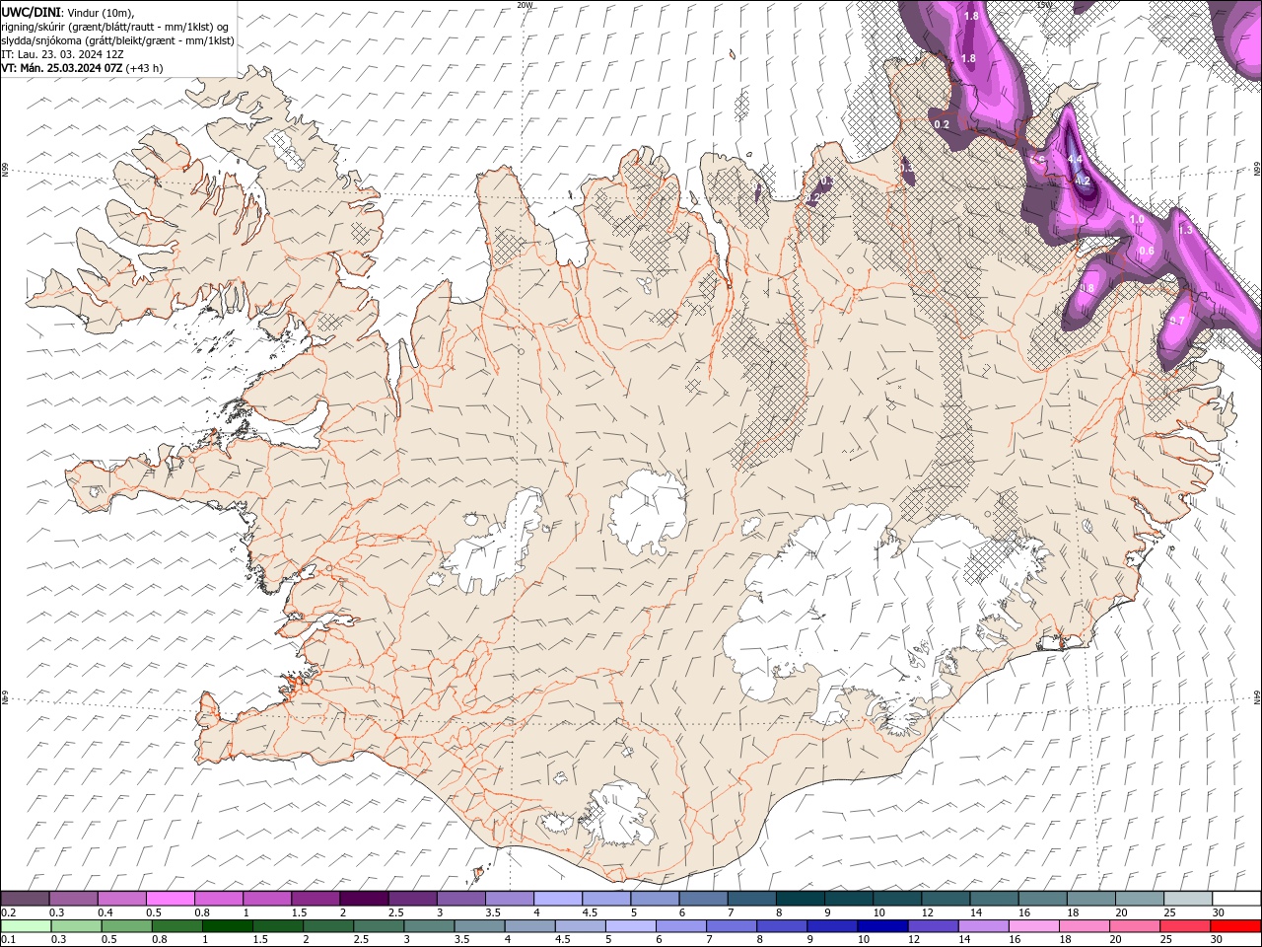Viewport: 1262px width, 947px height.
Task: Select the deep blue bottom-row swatch labeled 10
Action: [881, 926]
